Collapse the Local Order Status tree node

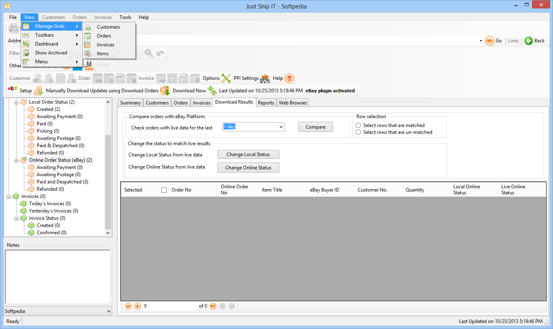pyautogui.click(x=17, y=102)
